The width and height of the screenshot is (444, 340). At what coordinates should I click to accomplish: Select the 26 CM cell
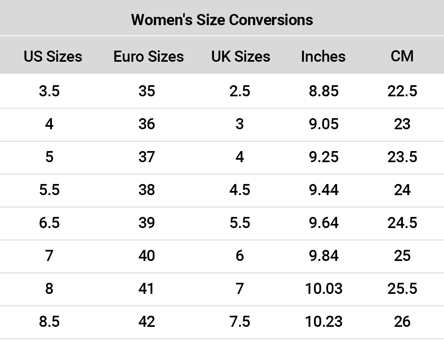pos(402,321)
